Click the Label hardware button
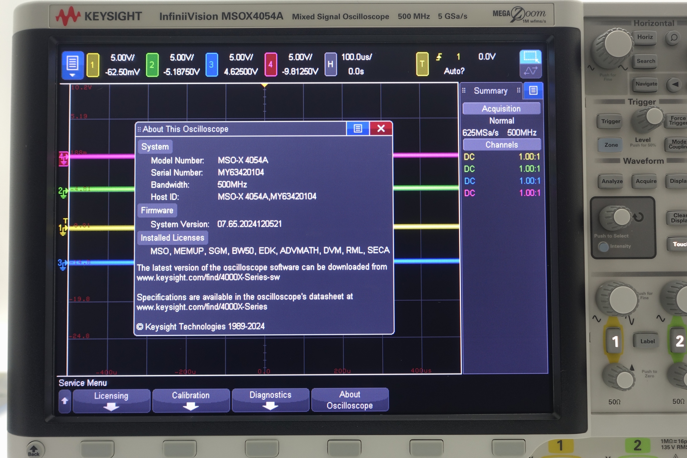Screen dimensions: 687x458 [x=647, y=341]
